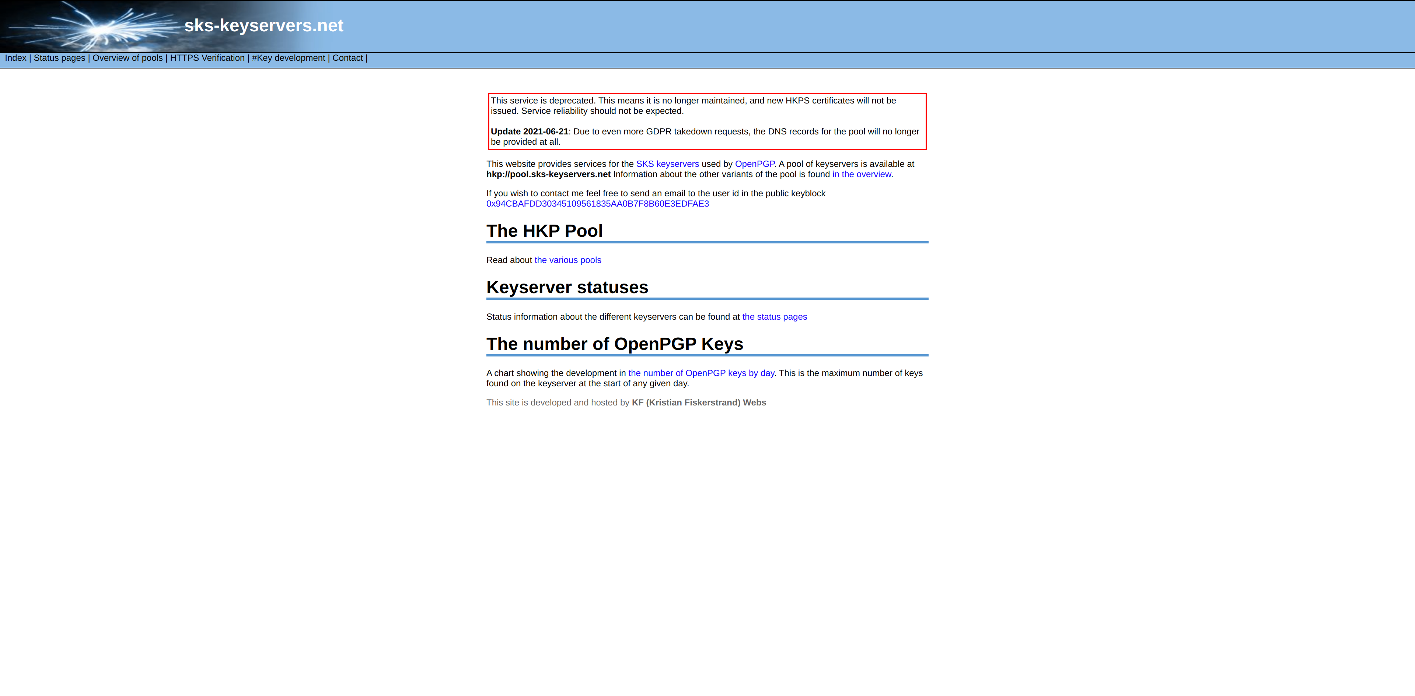
Task: Open 'the status pages' link
Action: tap(774, 317)
